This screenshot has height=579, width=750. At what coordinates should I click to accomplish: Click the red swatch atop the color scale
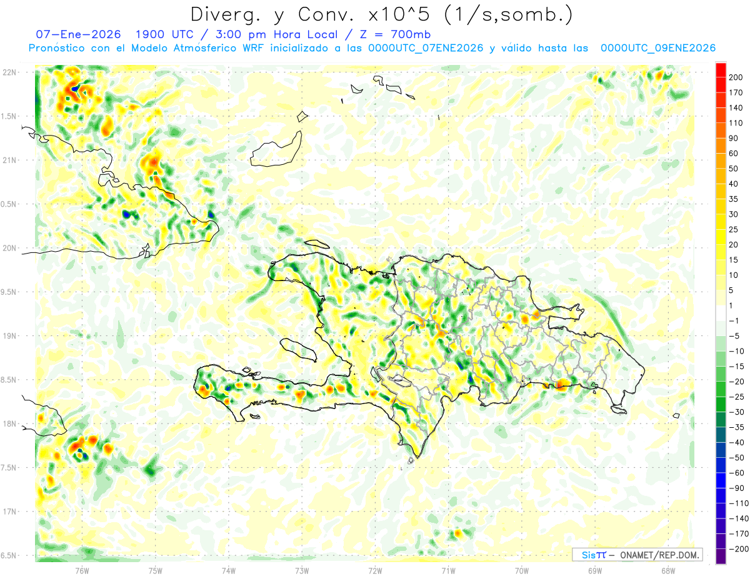point(721,69)
